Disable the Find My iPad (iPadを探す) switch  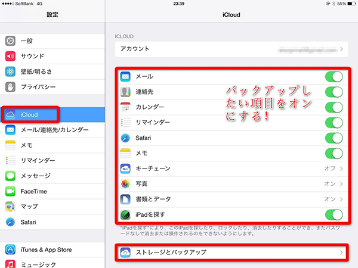(x=334, y=214)
